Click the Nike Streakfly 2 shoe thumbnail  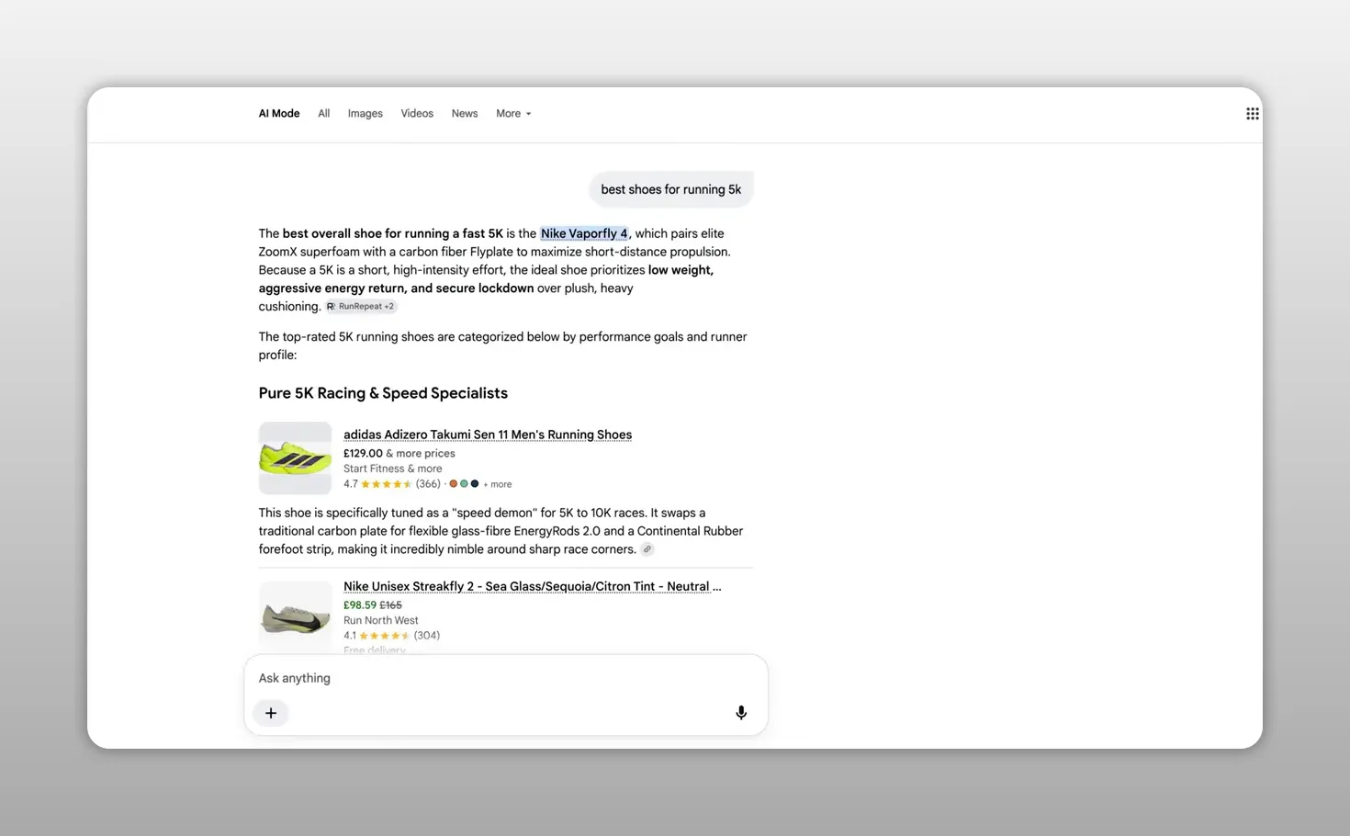coord(295,617)
